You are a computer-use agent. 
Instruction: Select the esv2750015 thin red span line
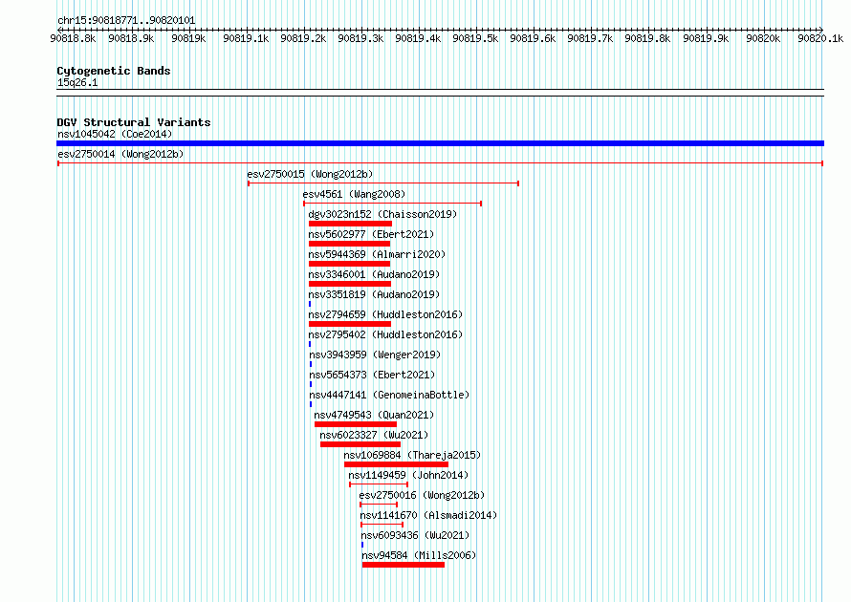[383, 183]
